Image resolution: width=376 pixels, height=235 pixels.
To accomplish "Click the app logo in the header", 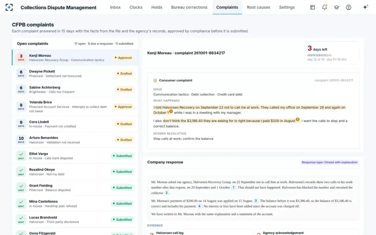I will coord(9,7).
